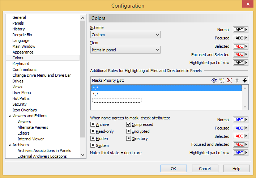Select the second *.* mask entry
The width and height of the screenshot is (256, 178).
coord(96,94)
